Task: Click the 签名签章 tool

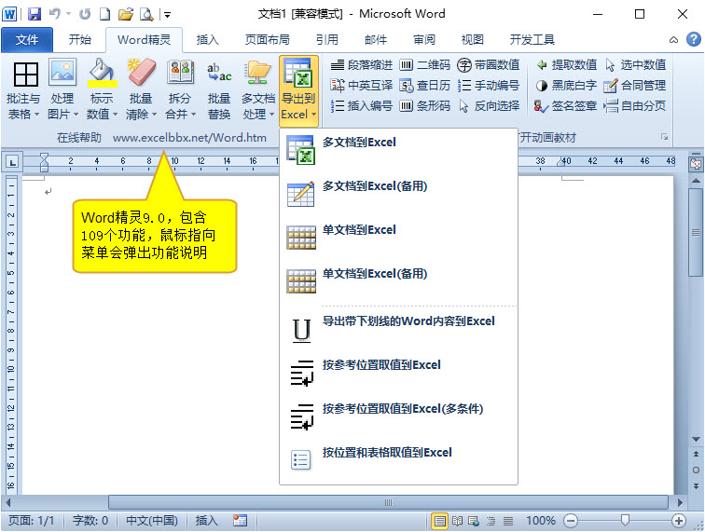Action: (565, 106)
